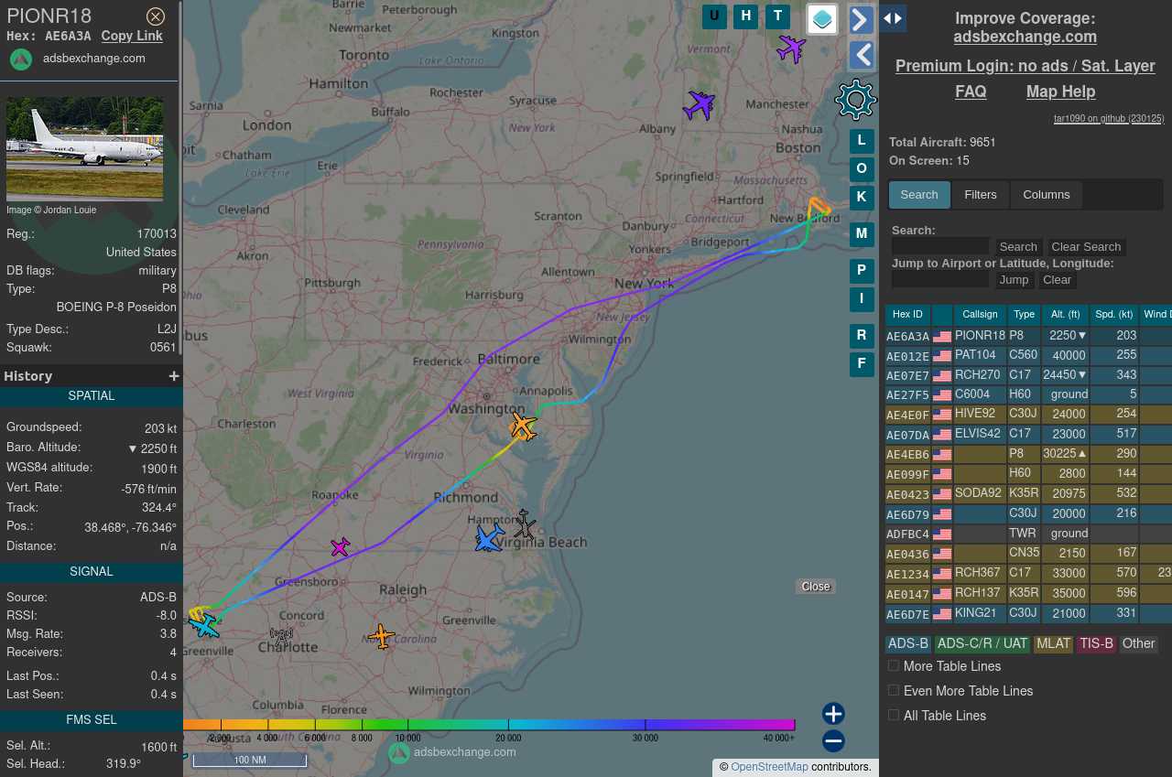Image resolution: width=1172 pixels, height=777 pixels.
Task: Focus the Jump to Airport input field
Action: [940, 279]
